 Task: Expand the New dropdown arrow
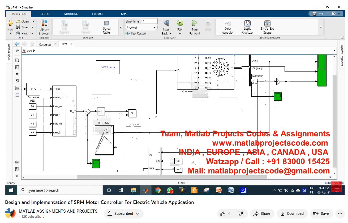pos(10,34)
